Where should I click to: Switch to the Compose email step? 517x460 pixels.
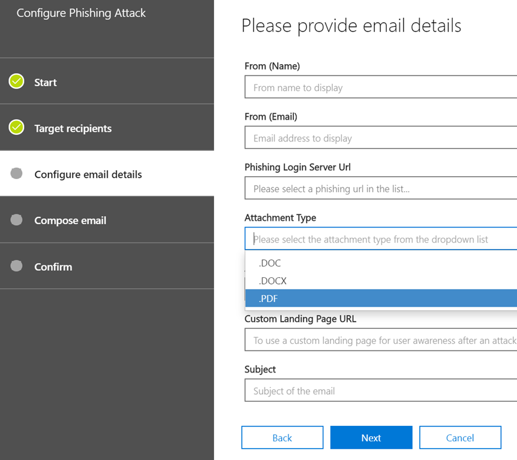tap(70, 221)
